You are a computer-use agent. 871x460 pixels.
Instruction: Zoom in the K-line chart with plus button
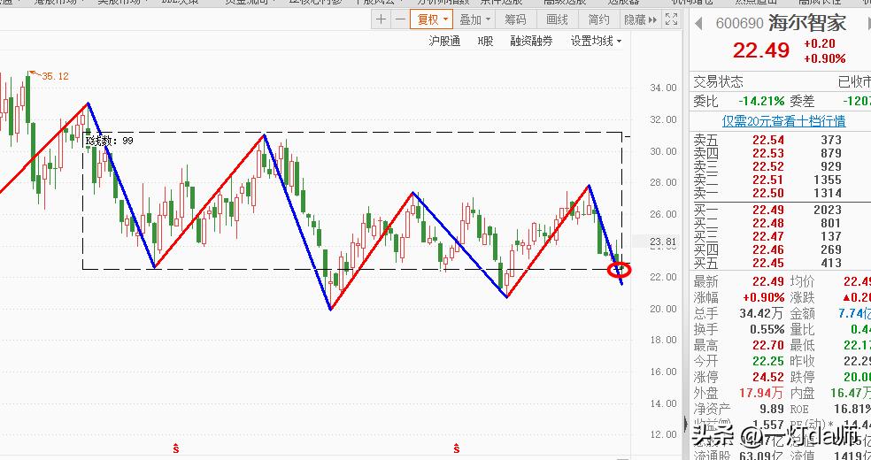[x=381, y=20]
